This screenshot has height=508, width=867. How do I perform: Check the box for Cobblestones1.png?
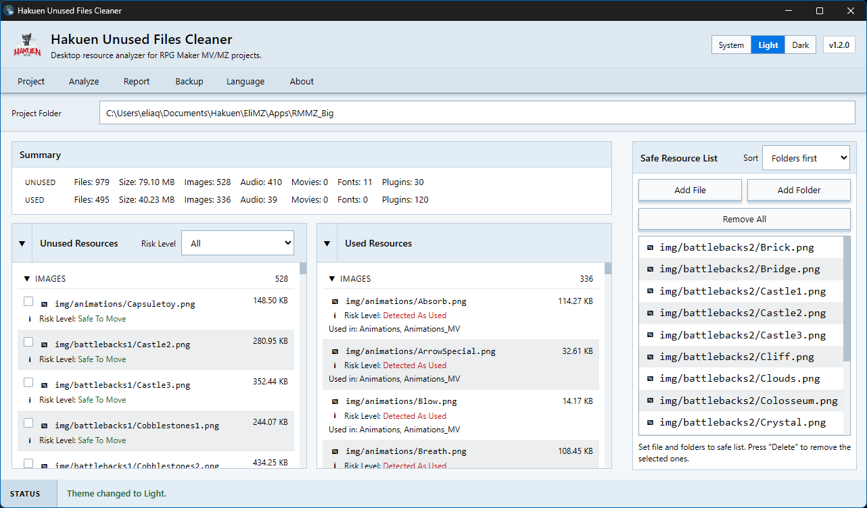[x=28, y=423]
